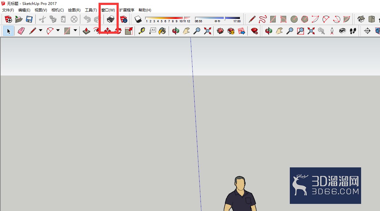Select the Zoom Window tool
This screenshot has width=380, height=211.
coord(300,31)
